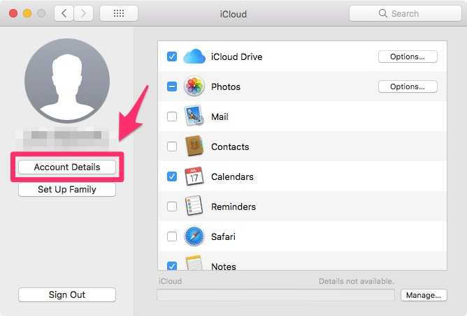Sign Out of iCloud
This screenshot has width=467, height=316.
click(67, 294)
